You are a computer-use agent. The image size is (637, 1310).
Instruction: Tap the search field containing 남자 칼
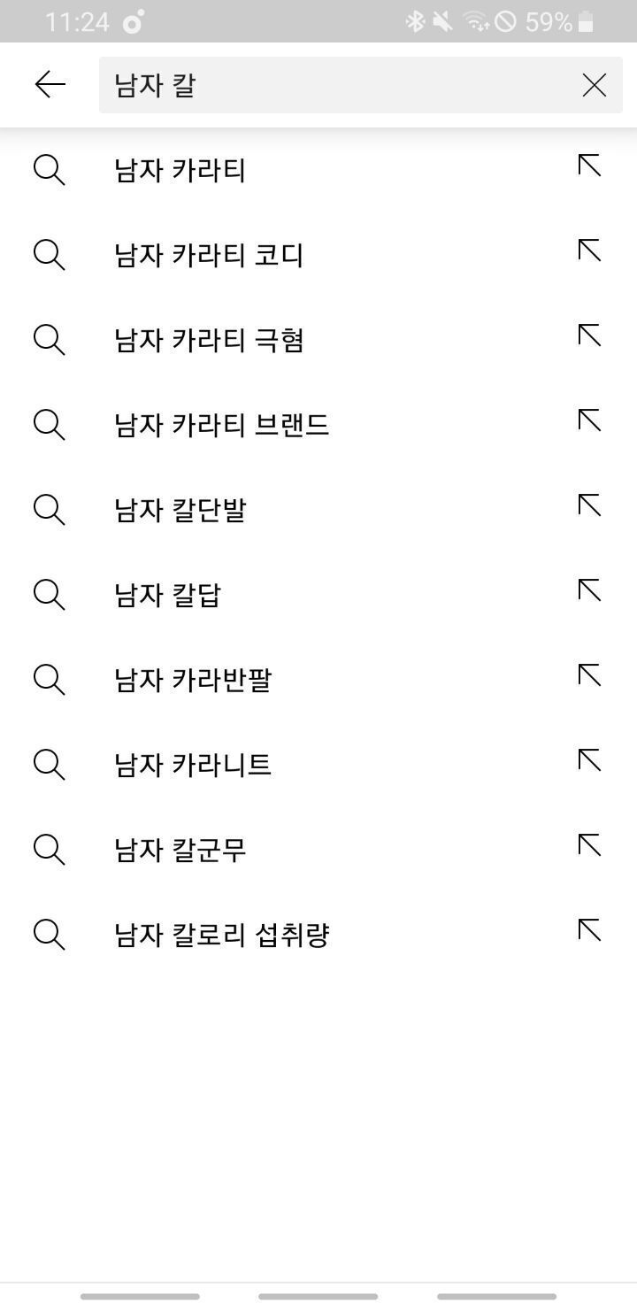(x=336, y=85)
